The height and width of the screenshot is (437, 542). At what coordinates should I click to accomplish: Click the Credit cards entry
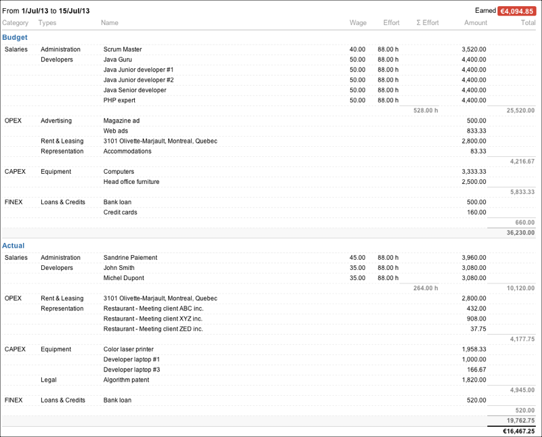(x=120, y=212)
